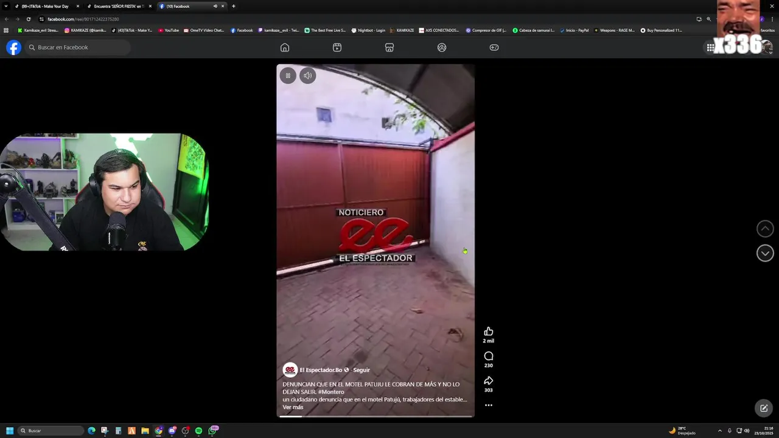The height and width of the screenshot is (438, 779).
Task: Open Facebook Marketplace tab icon
Action: click(x=389, y=47)
